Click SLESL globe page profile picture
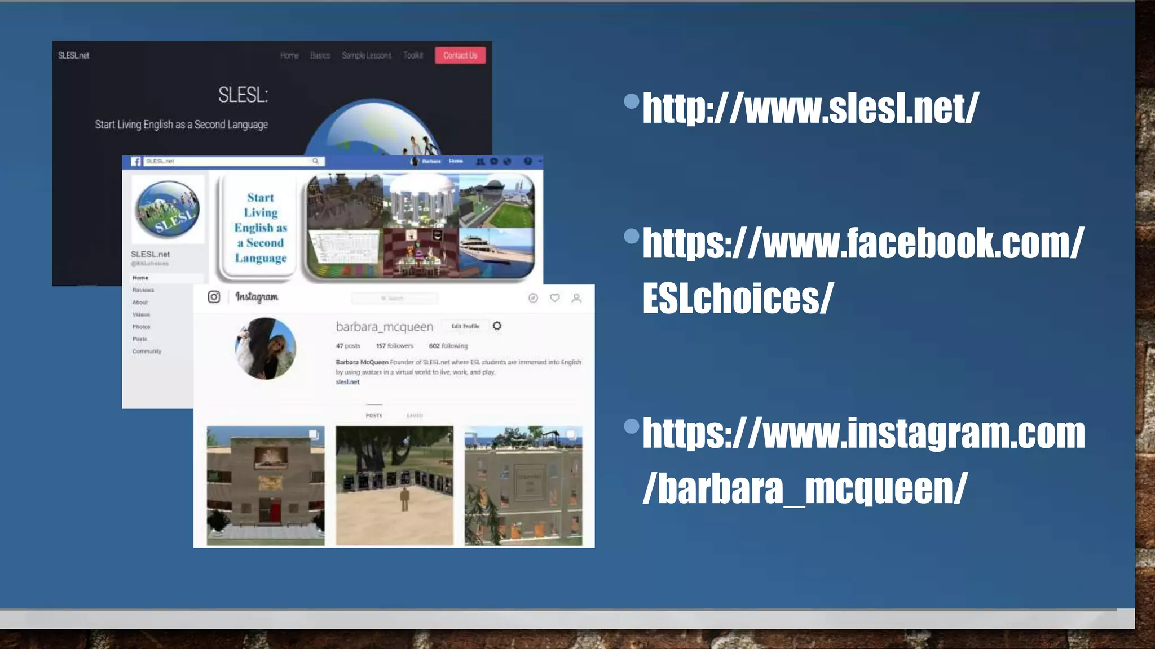This screenshot has height=649, width=1155. coord(167,208)
